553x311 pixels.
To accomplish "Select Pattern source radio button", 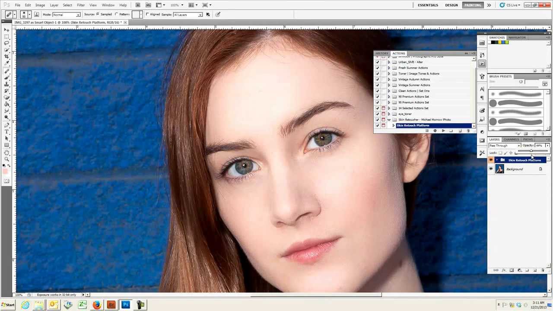I will point(117,14).
